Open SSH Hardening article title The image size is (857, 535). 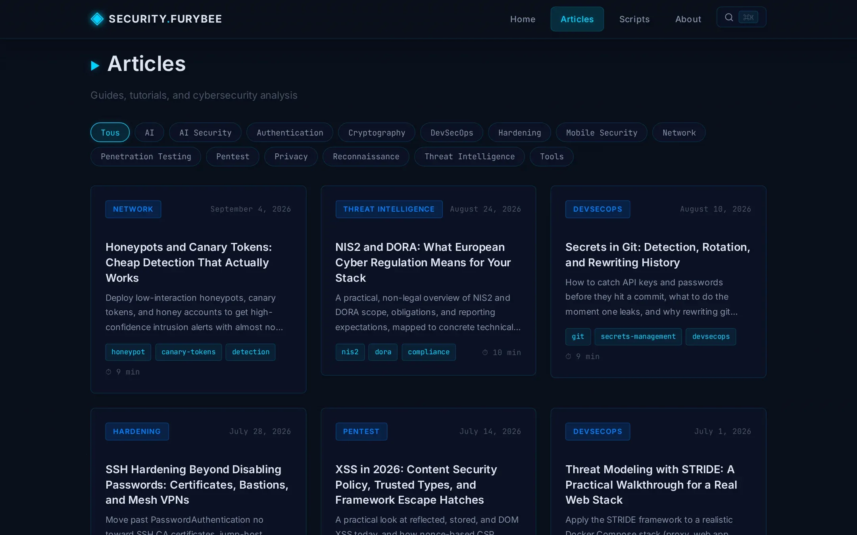click(x=197, y=484)
